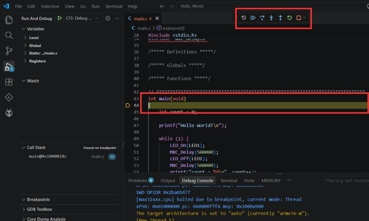Click green Restart in debug toolbar
Viewport: 369px width, 221px height.
pyautogui.click(x=289, y=18)
